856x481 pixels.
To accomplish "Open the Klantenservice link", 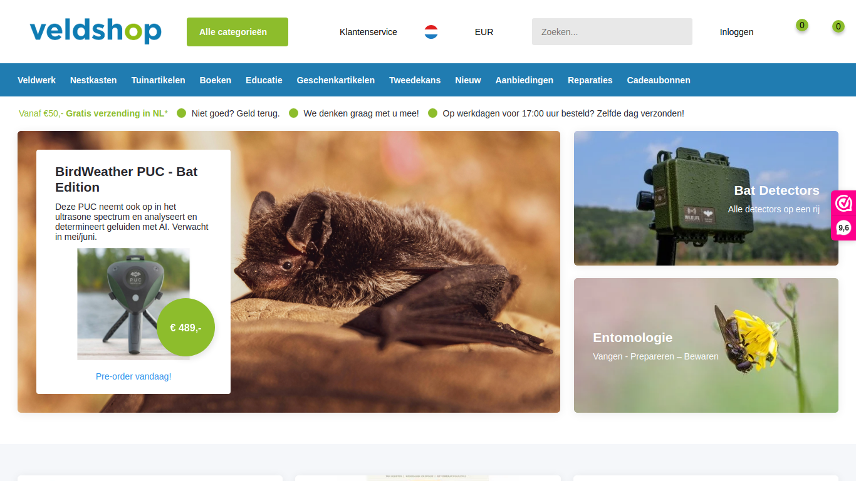I will click(x=368, y=32).
